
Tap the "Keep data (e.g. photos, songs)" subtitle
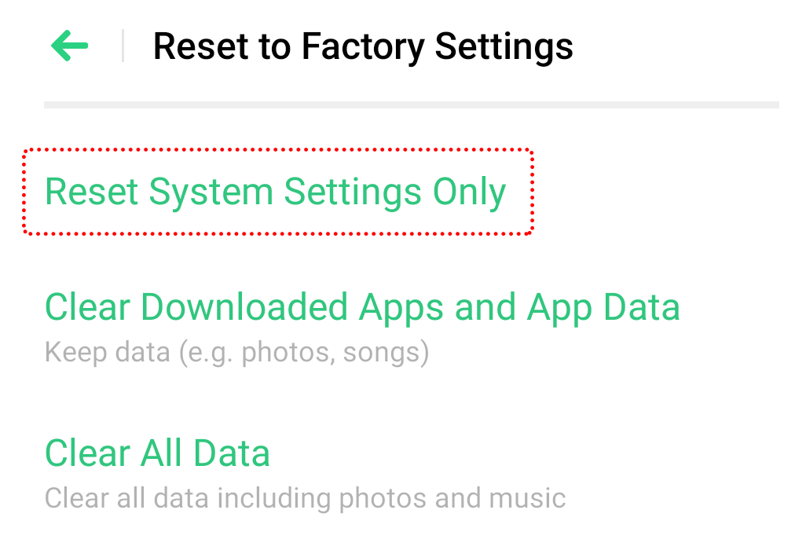point(236,352)
